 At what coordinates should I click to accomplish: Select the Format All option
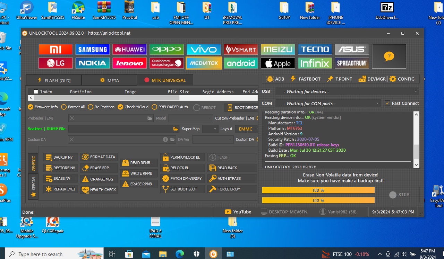click(x=73, y=107)
